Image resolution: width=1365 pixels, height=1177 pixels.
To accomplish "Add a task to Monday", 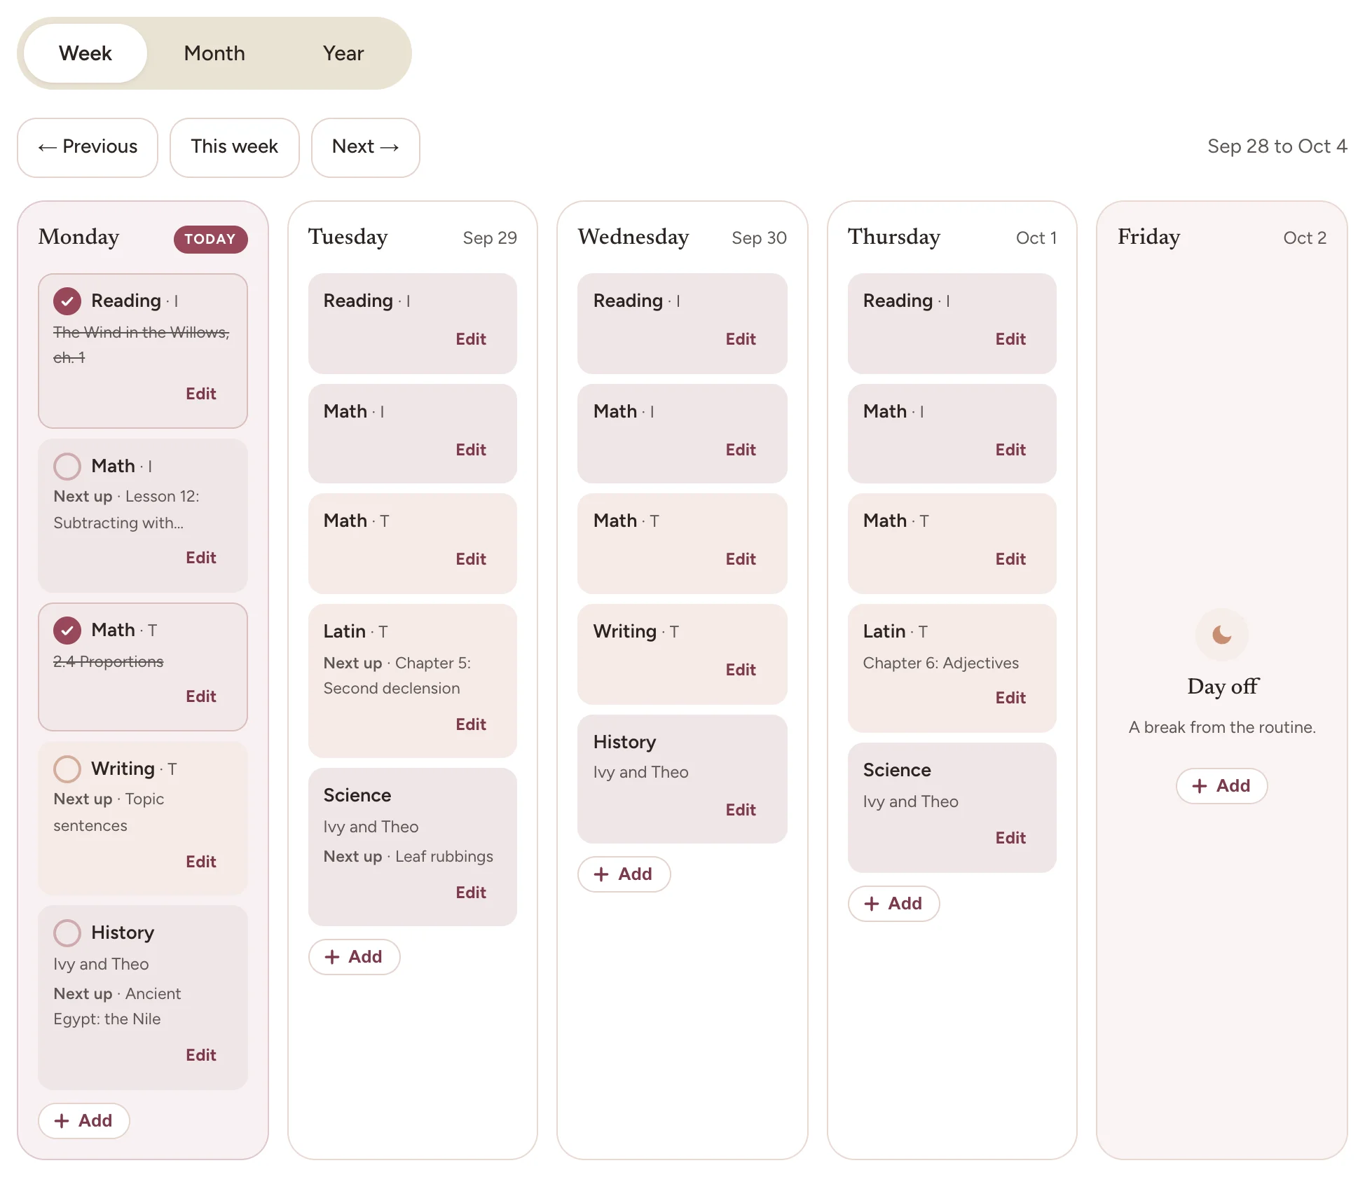I will 84,1121.
